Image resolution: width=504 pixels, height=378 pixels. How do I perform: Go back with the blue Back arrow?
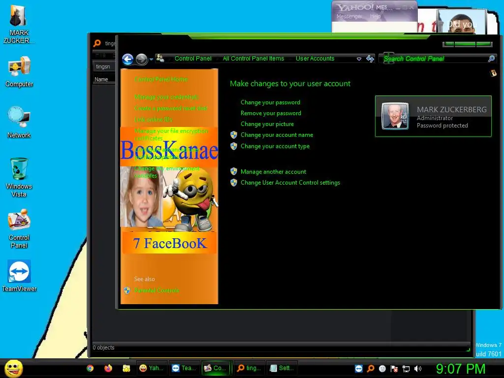(128, 59)
